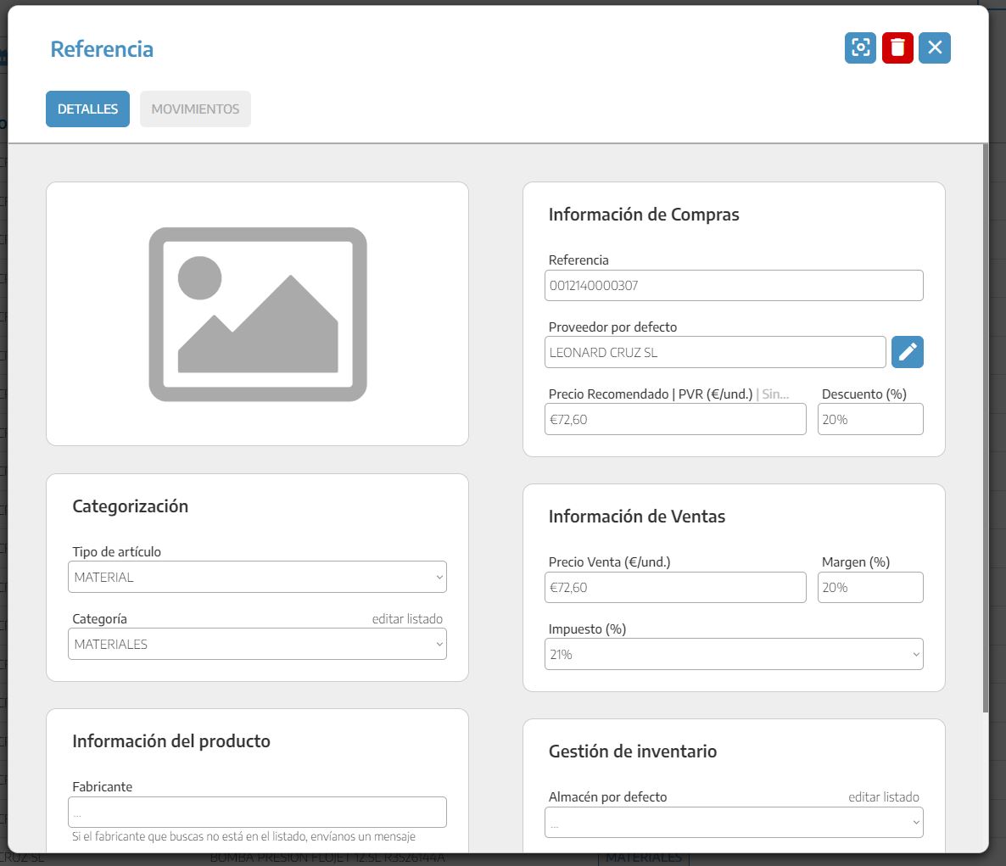Close the Referencia dialog with X
The image size is (1006, 866).
(935, 48)
